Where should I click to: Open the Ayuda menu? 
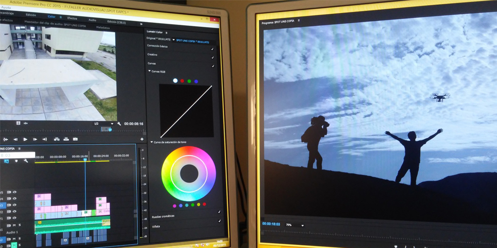pos(6,7)
